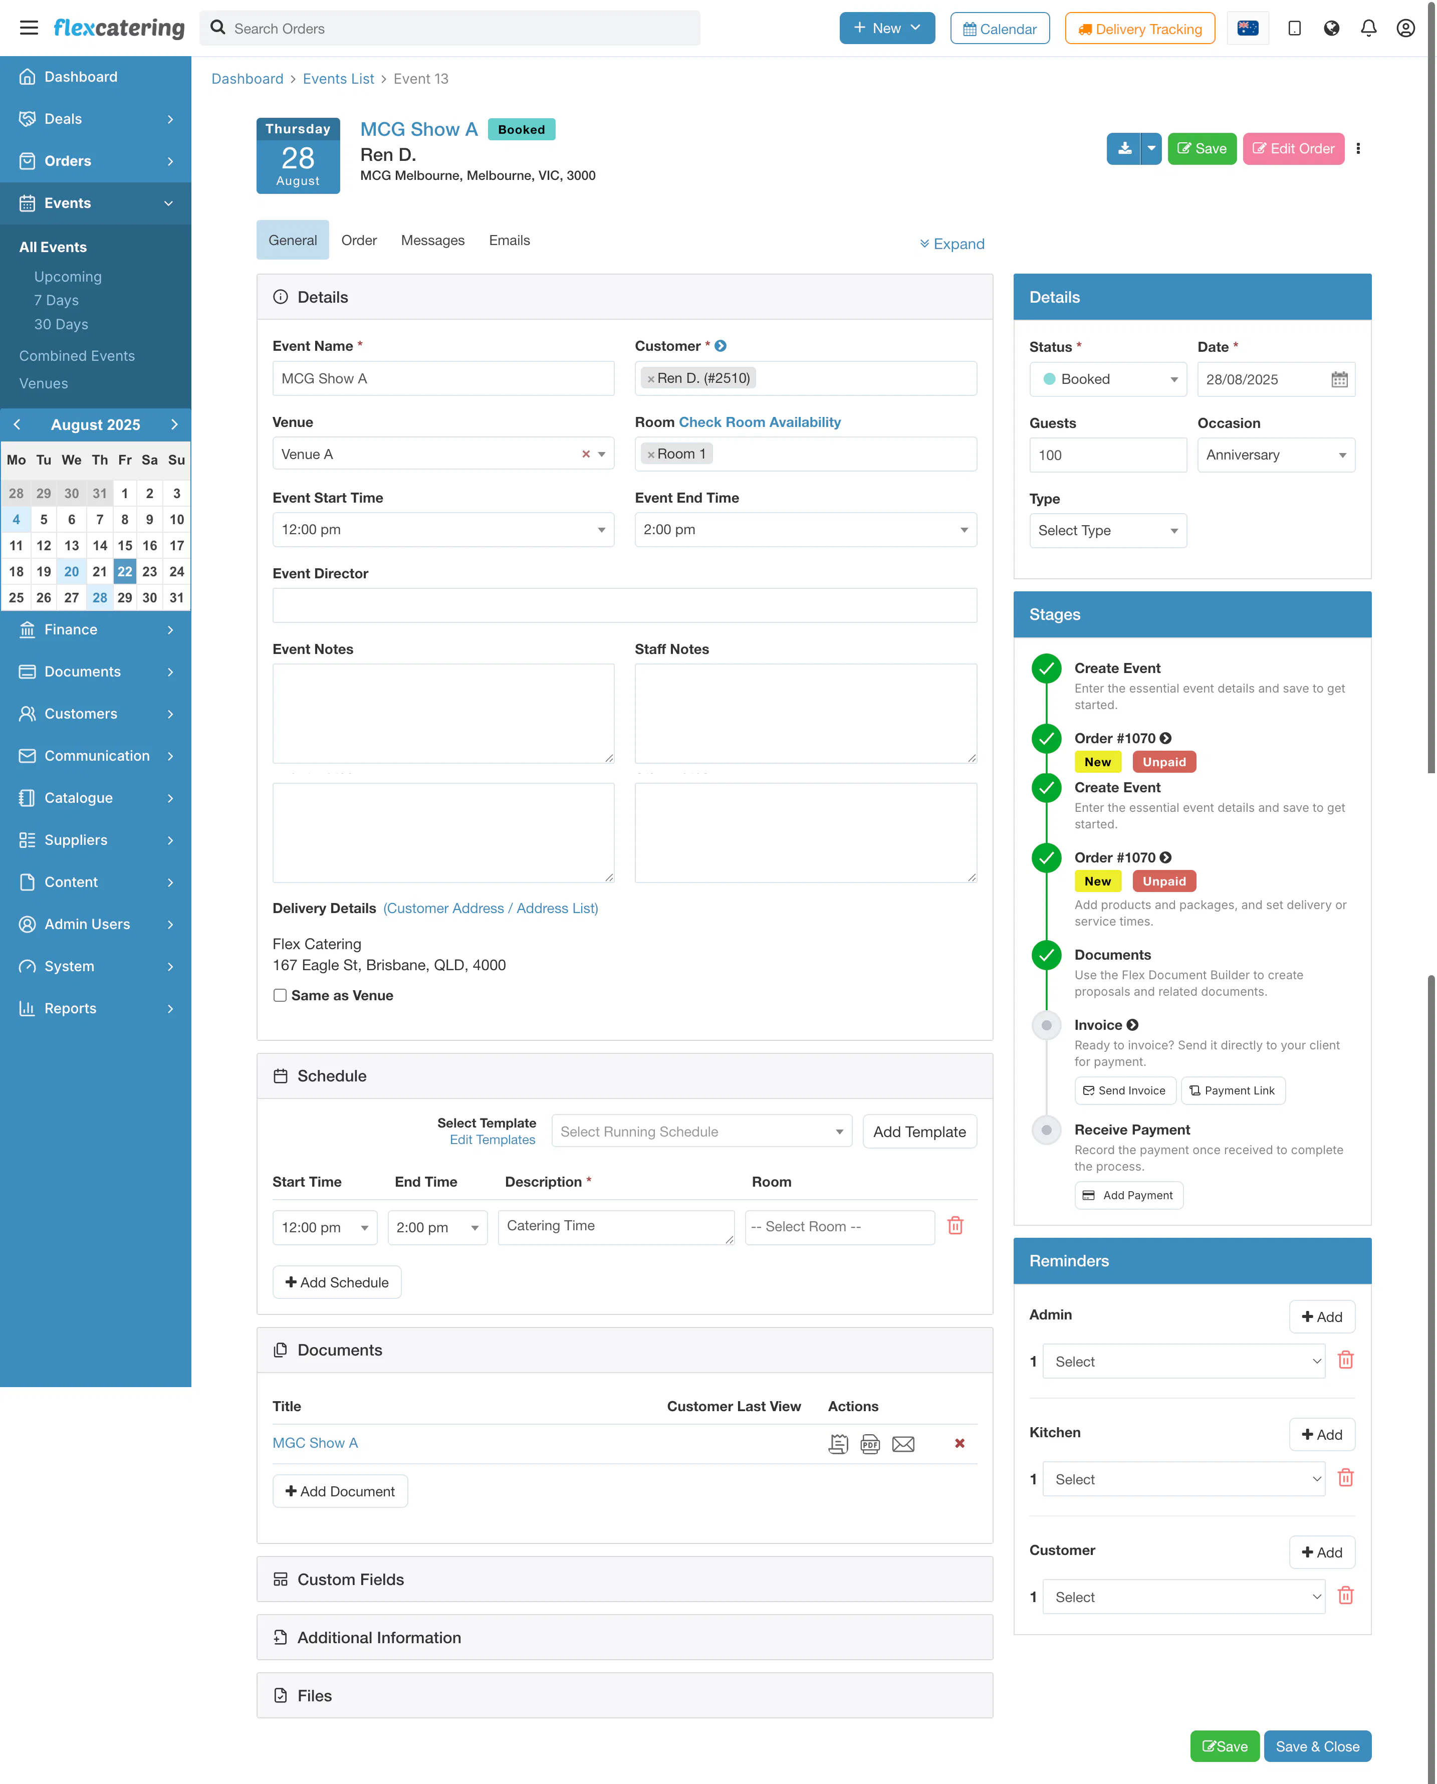The image size is (1437, 1784).
Task: Expand the Custom Fields section
Action: [x=625, y=1580]
